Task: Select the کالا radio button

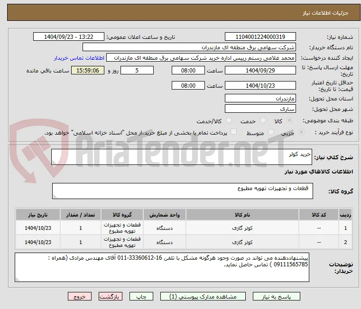Action: pyautogui.click(x=290, y=120)
